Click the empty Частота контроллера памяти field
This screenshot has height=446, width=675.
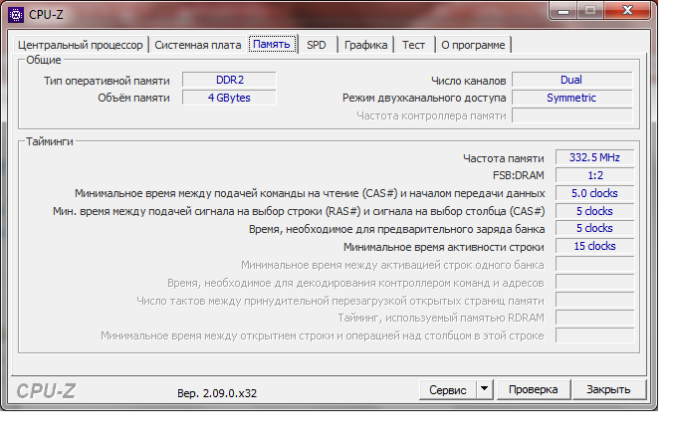click(x=571, y=115)
